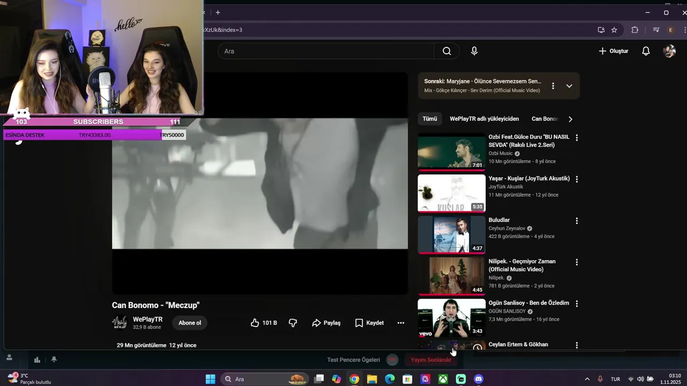Click Paylaş to share the video
The image size is (687, 386).
tap(326, 323)
